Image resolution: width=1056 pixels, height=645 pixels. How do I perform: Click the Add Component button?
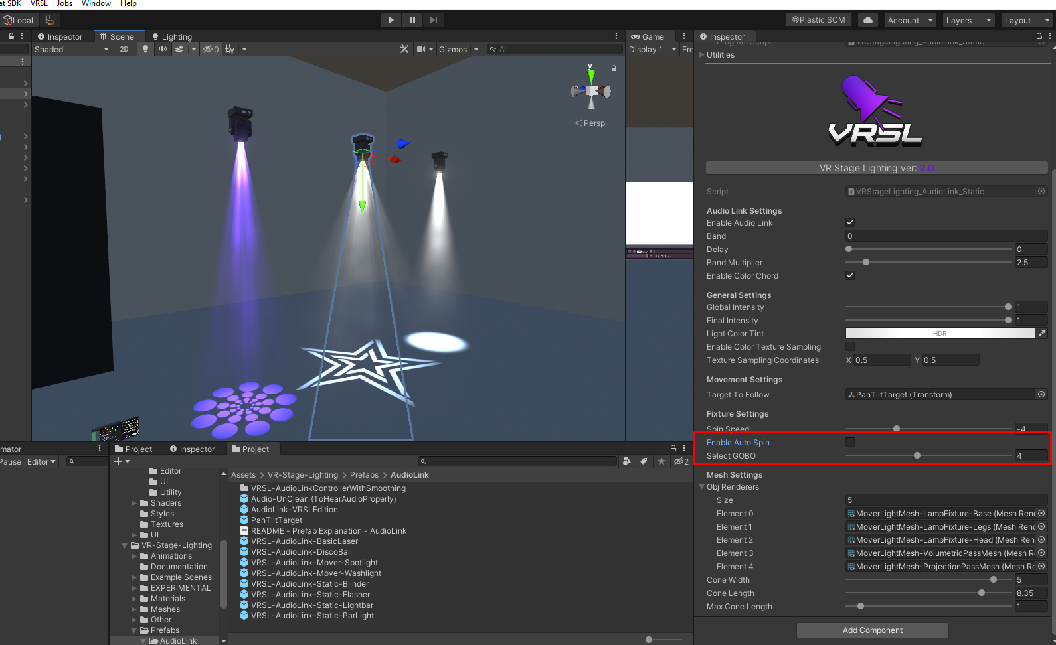click(x=872, y=630)
